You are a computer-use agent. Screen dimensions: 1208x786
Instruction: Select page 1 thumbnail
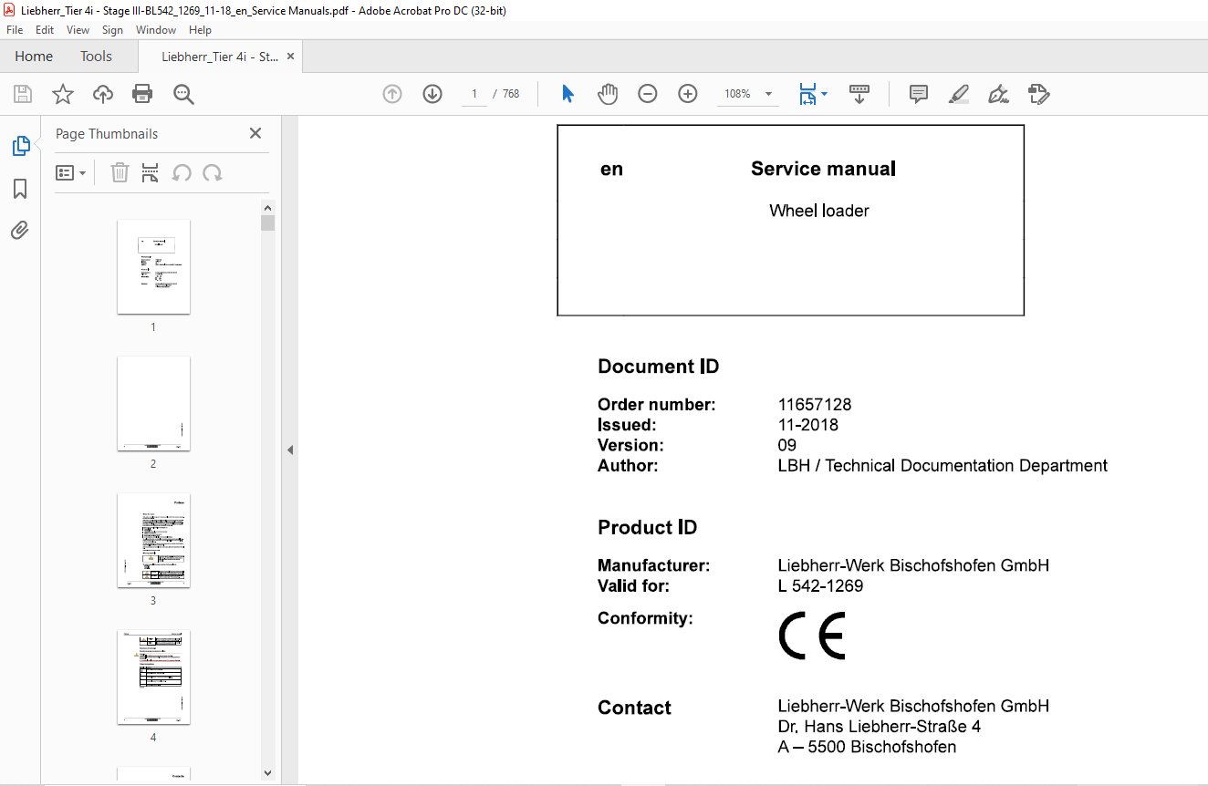153,266
